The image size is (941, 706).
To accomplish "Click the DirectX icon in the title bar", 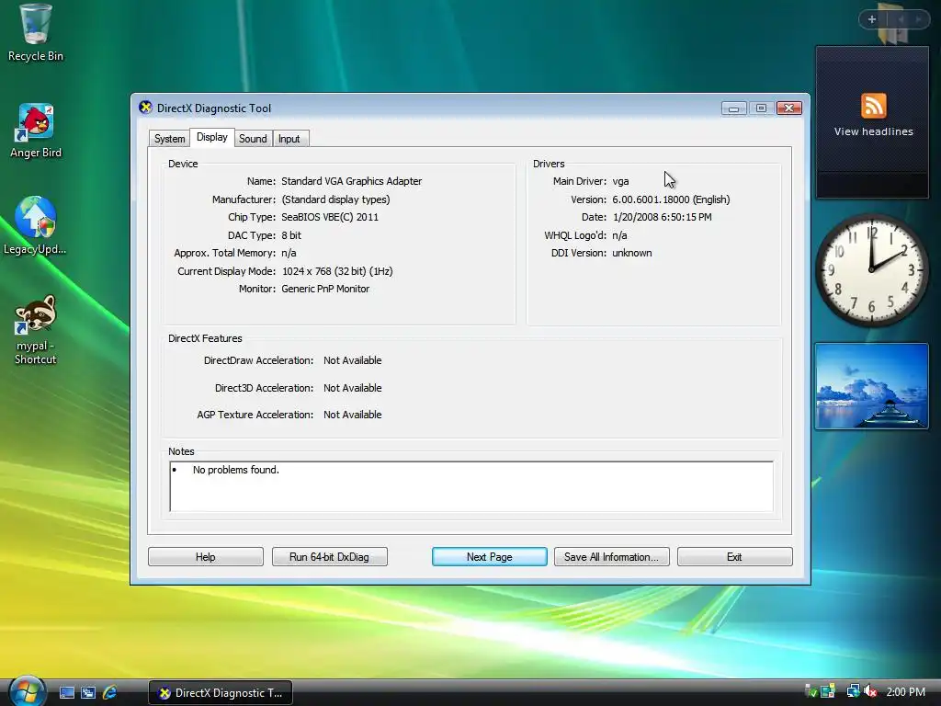I will (x=145, y=108).
